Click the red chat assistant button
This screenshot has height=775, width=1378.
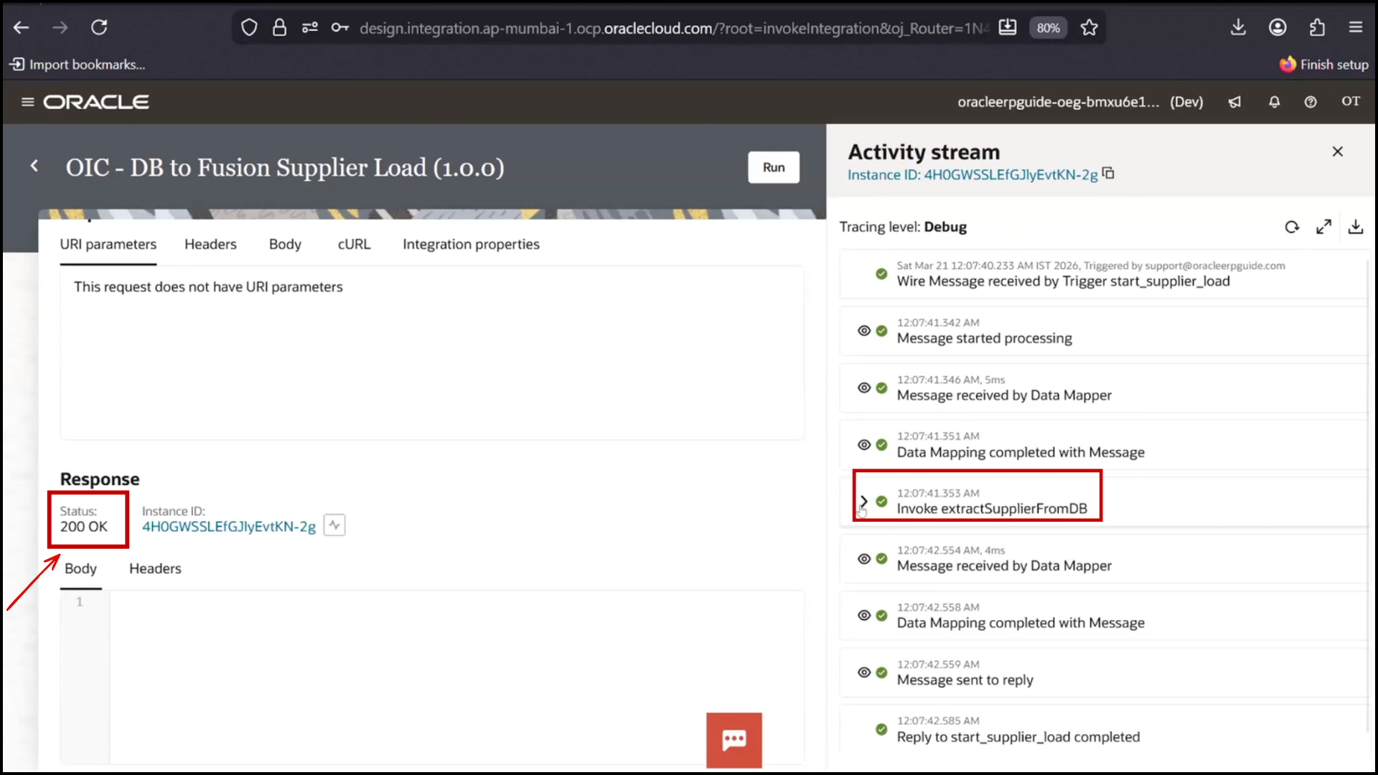pos(734,740)
